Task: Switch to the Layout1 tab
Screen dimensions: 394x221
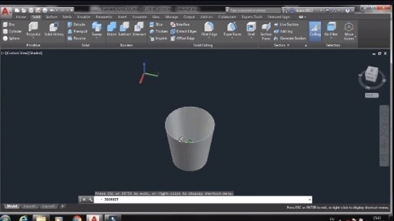Action: [30, 206]
